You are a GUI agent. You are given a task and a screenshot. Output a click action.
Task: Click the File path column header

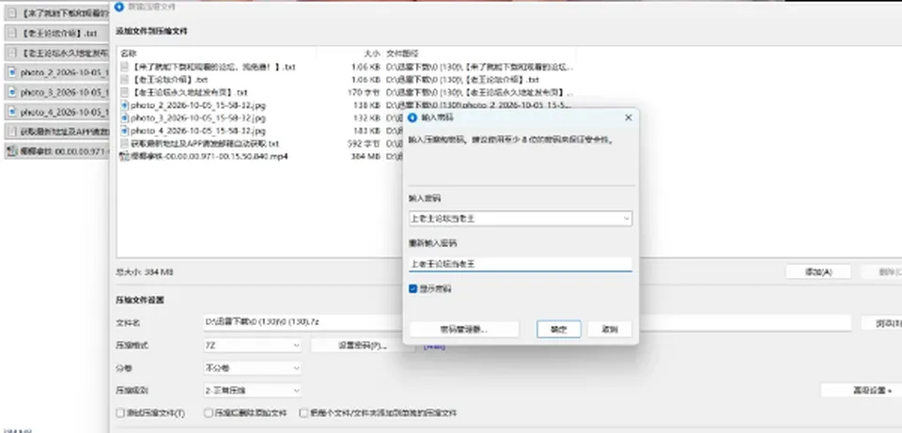click(401, 53)
